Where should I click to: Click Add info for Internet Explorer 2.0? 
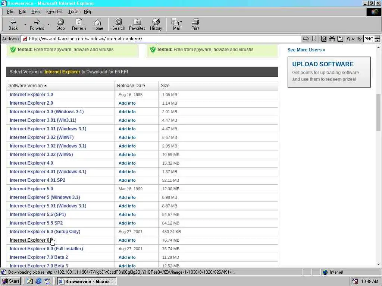point(127,103)
